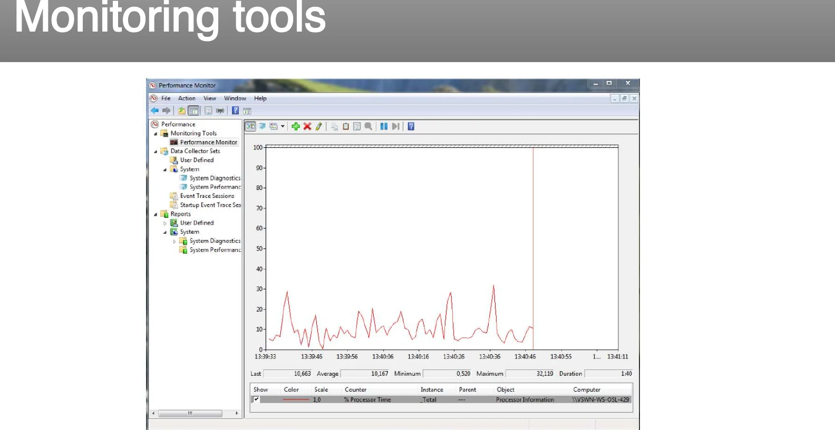Click the scroll-left arrow under the tree
This screenshot has width=835, height=430.
pyautogui.click(x=153, y=413)
